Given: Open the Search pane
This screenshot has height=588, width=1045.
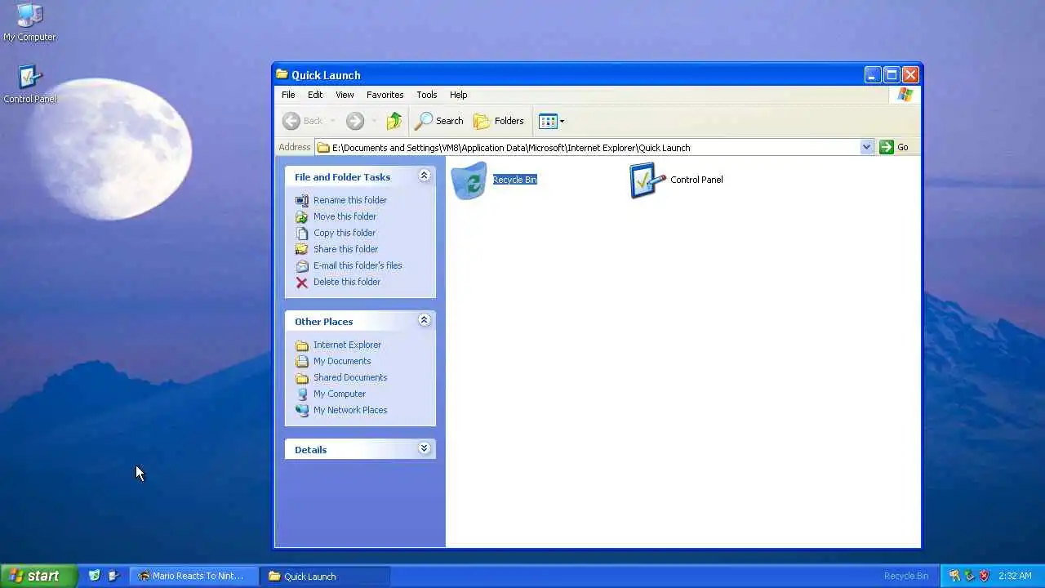Looking at the screenshot, I should point(439,121).
